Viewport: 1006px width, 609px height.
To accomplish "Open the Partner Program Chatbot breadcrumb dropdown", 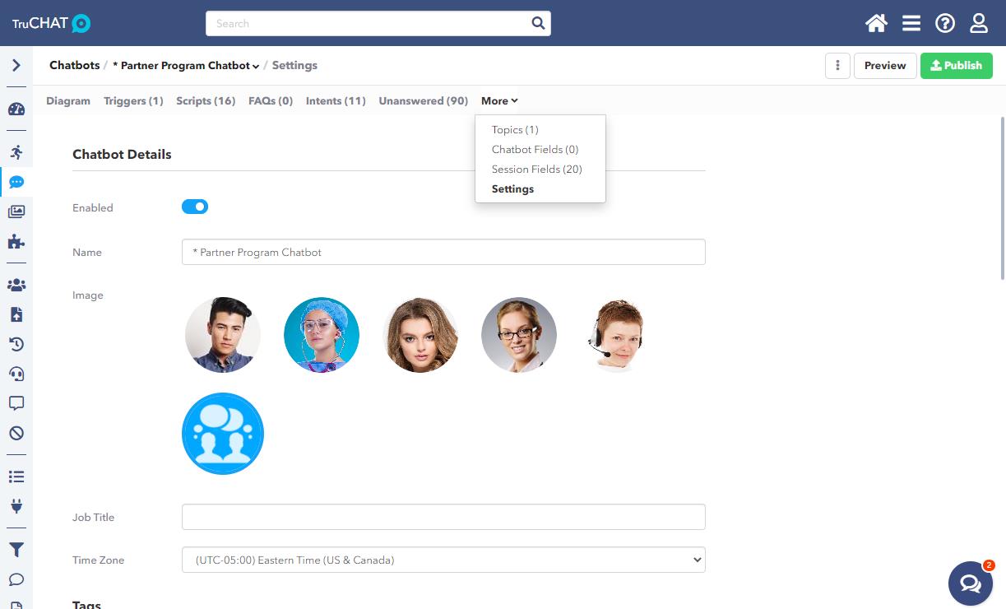I will pyautogui.click(x=186, y=65).
